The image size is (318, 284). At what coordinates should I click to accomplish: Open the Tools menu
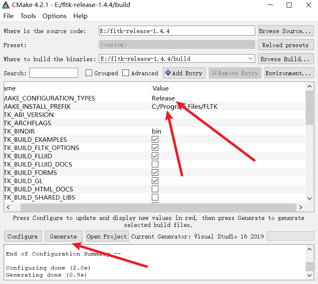[28, 16]
